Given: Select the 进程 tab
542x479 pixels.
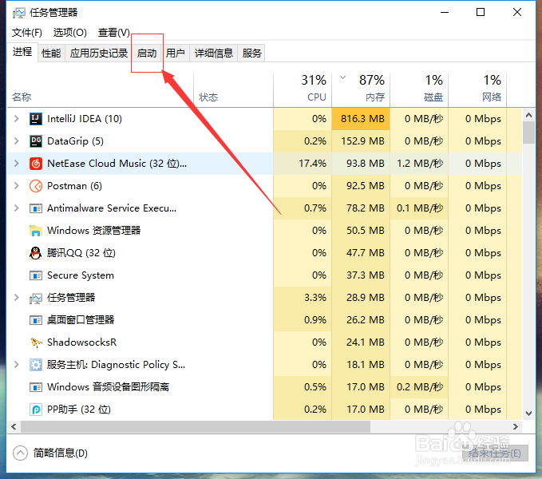Looking at the screenshot, I should [x=22, y=52].
